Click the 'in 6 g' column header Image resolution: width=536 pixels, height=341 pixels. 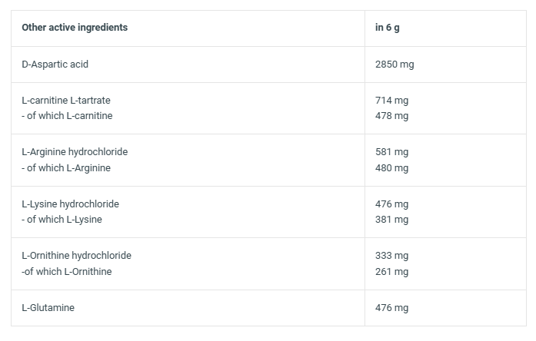[387, 28]
